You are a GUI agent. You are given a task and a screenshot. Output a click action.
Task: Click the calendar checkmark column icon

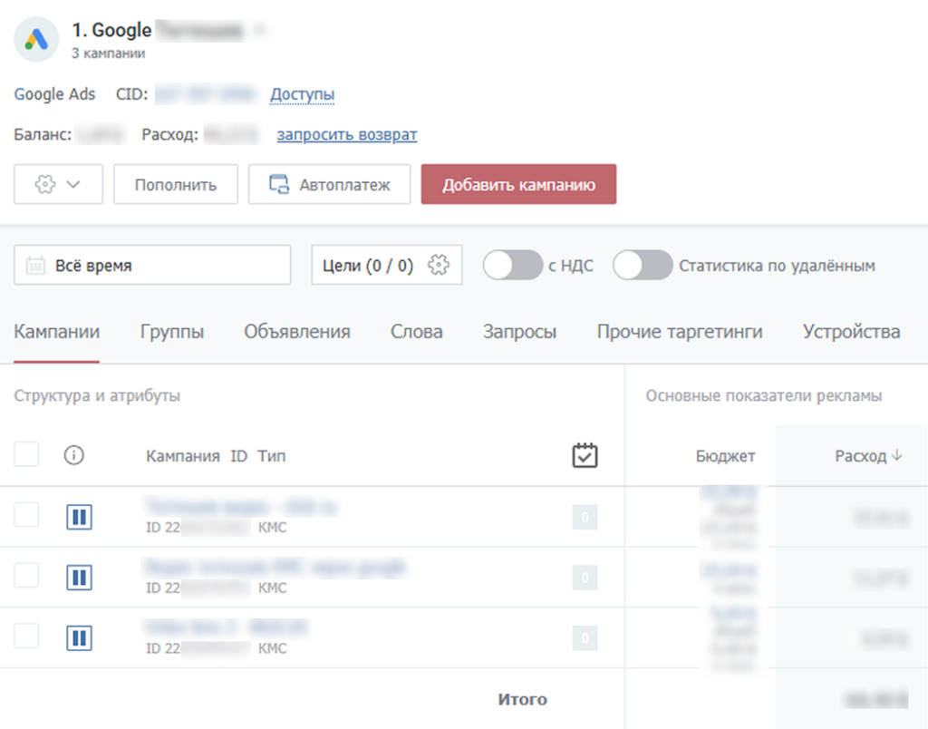[585, 455]
